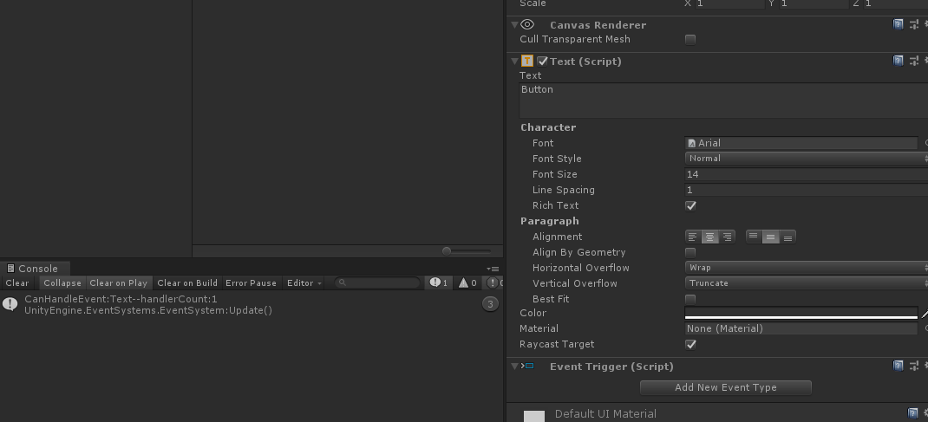
Task: Open help for Default UI Material
Action: [x=912, y=412]
